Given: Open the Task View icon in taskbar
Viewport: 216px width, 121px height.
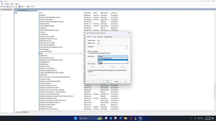Looking at the screenshot, I should 106,118.
